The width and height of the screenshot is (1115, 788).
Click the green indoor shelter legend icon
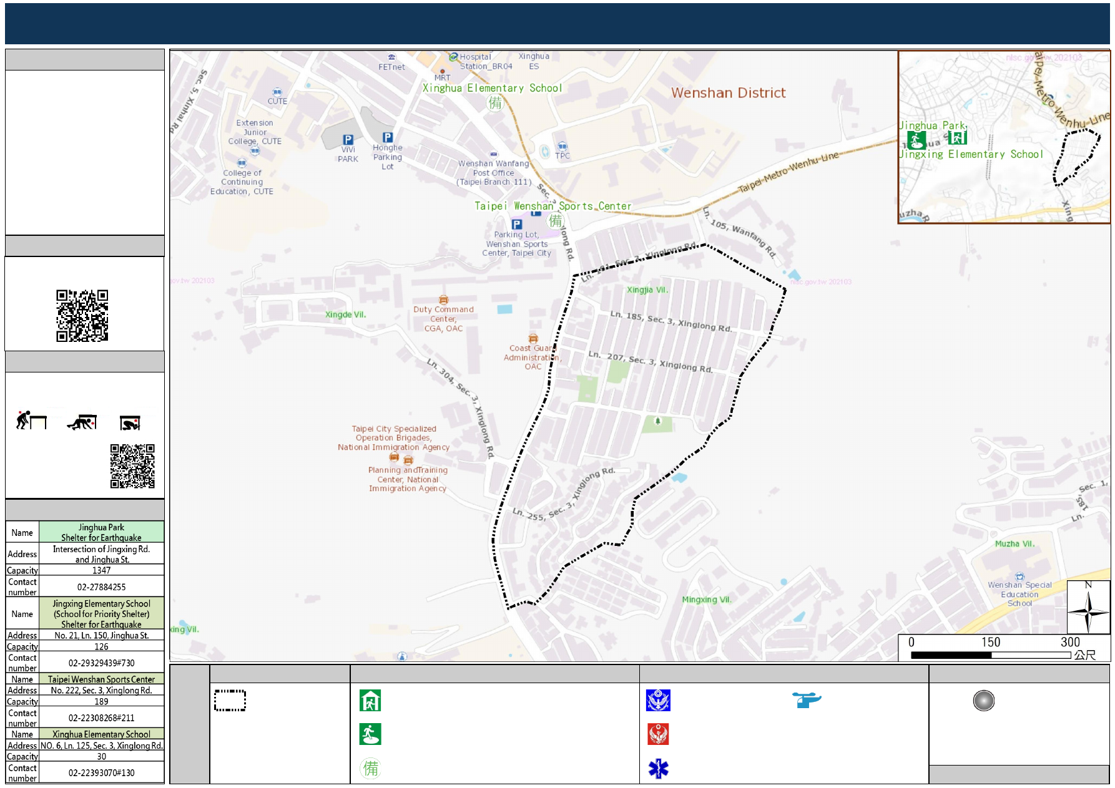click(370, 701)
